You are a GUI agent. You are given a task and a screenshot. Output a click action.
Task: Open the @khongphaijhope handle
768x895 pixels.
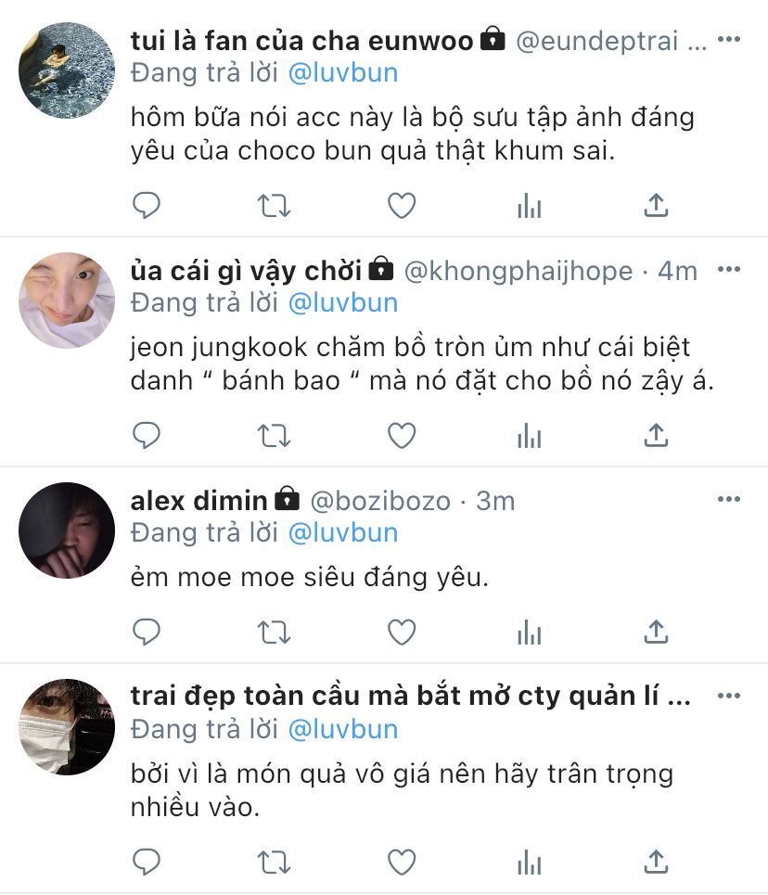[518, 272]
